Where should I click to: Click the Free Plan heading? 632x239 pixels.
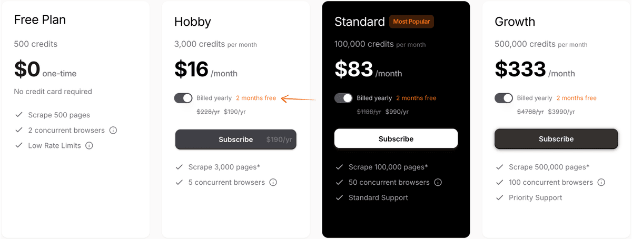[40, 20]
